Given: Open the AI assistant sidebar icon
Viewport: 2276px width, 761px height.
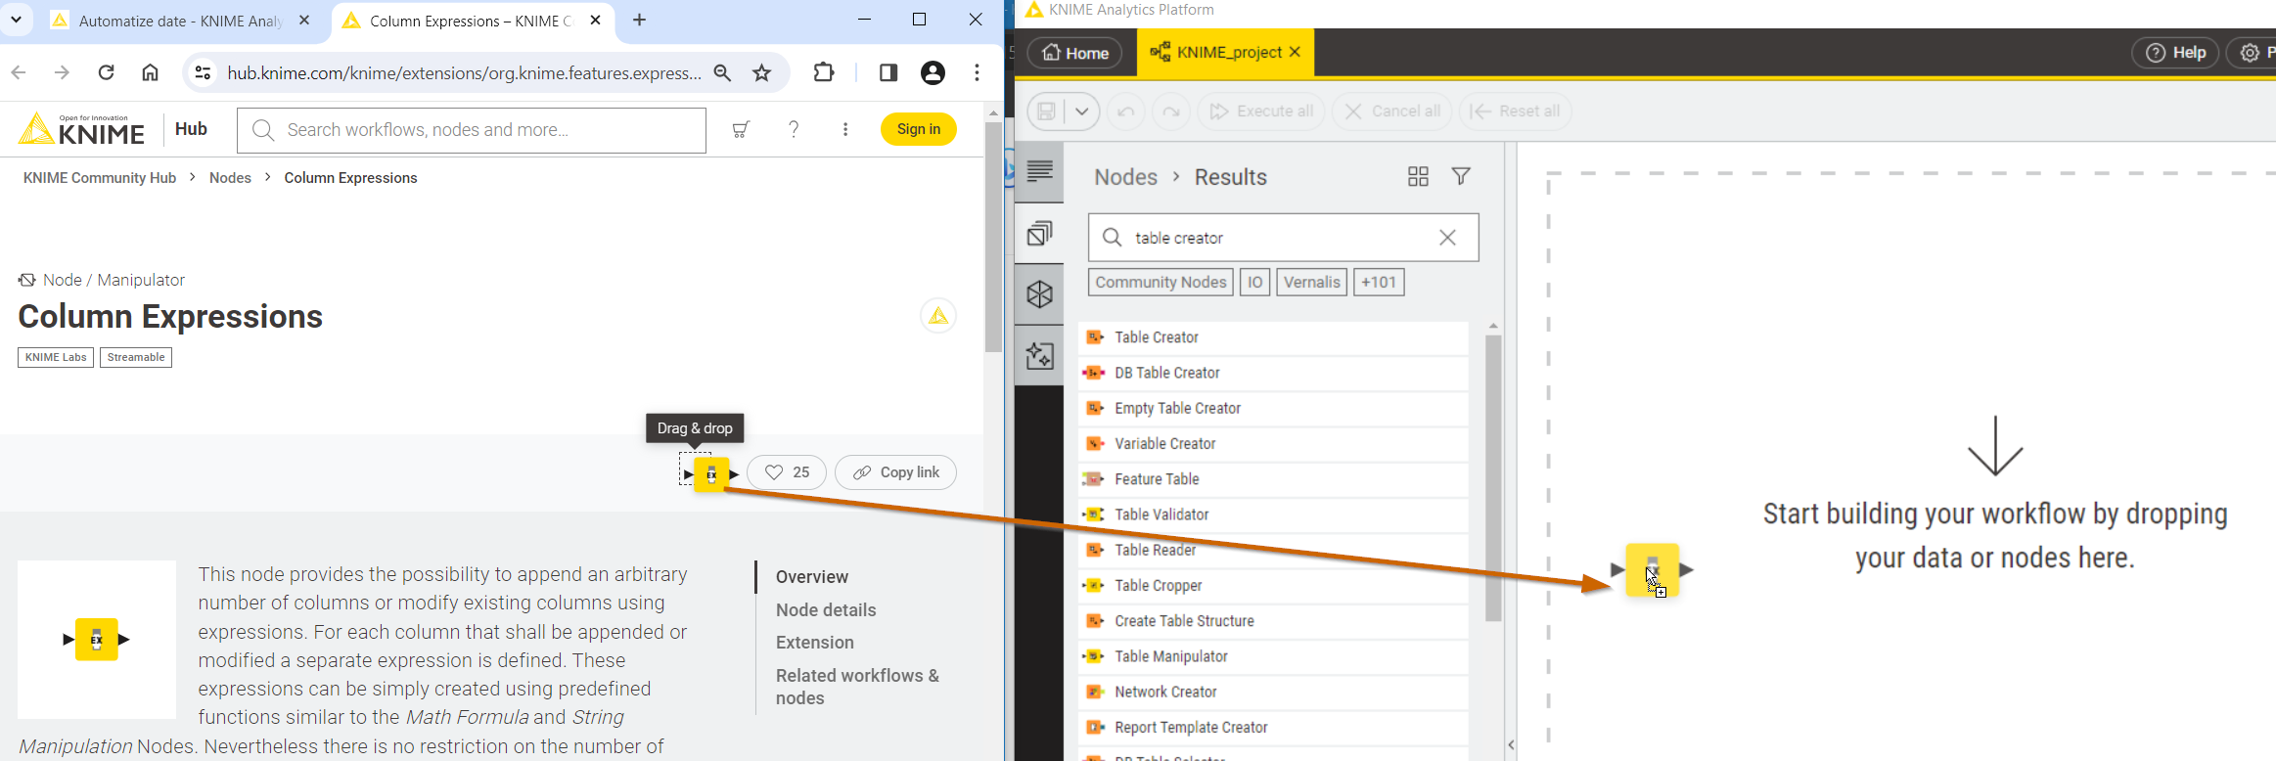Looking at the screenshot, I should coord(1039,355).
